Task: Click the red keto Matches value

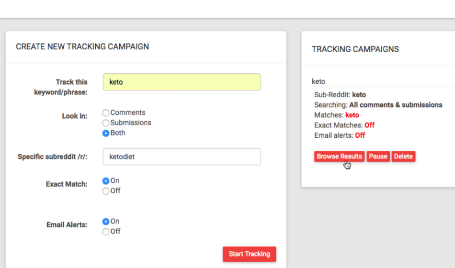Action: [352, 115]
